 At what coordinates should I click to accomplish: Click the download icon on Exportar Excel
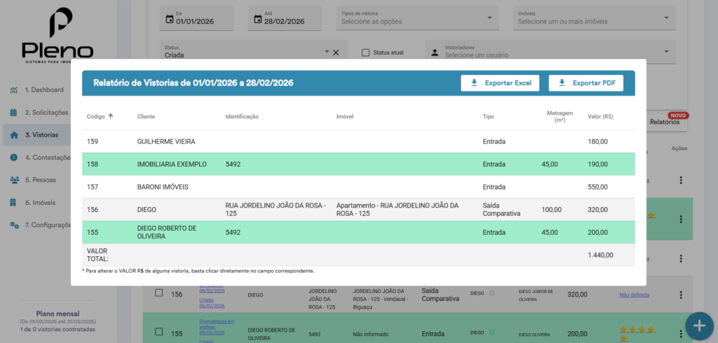[474, 83]
